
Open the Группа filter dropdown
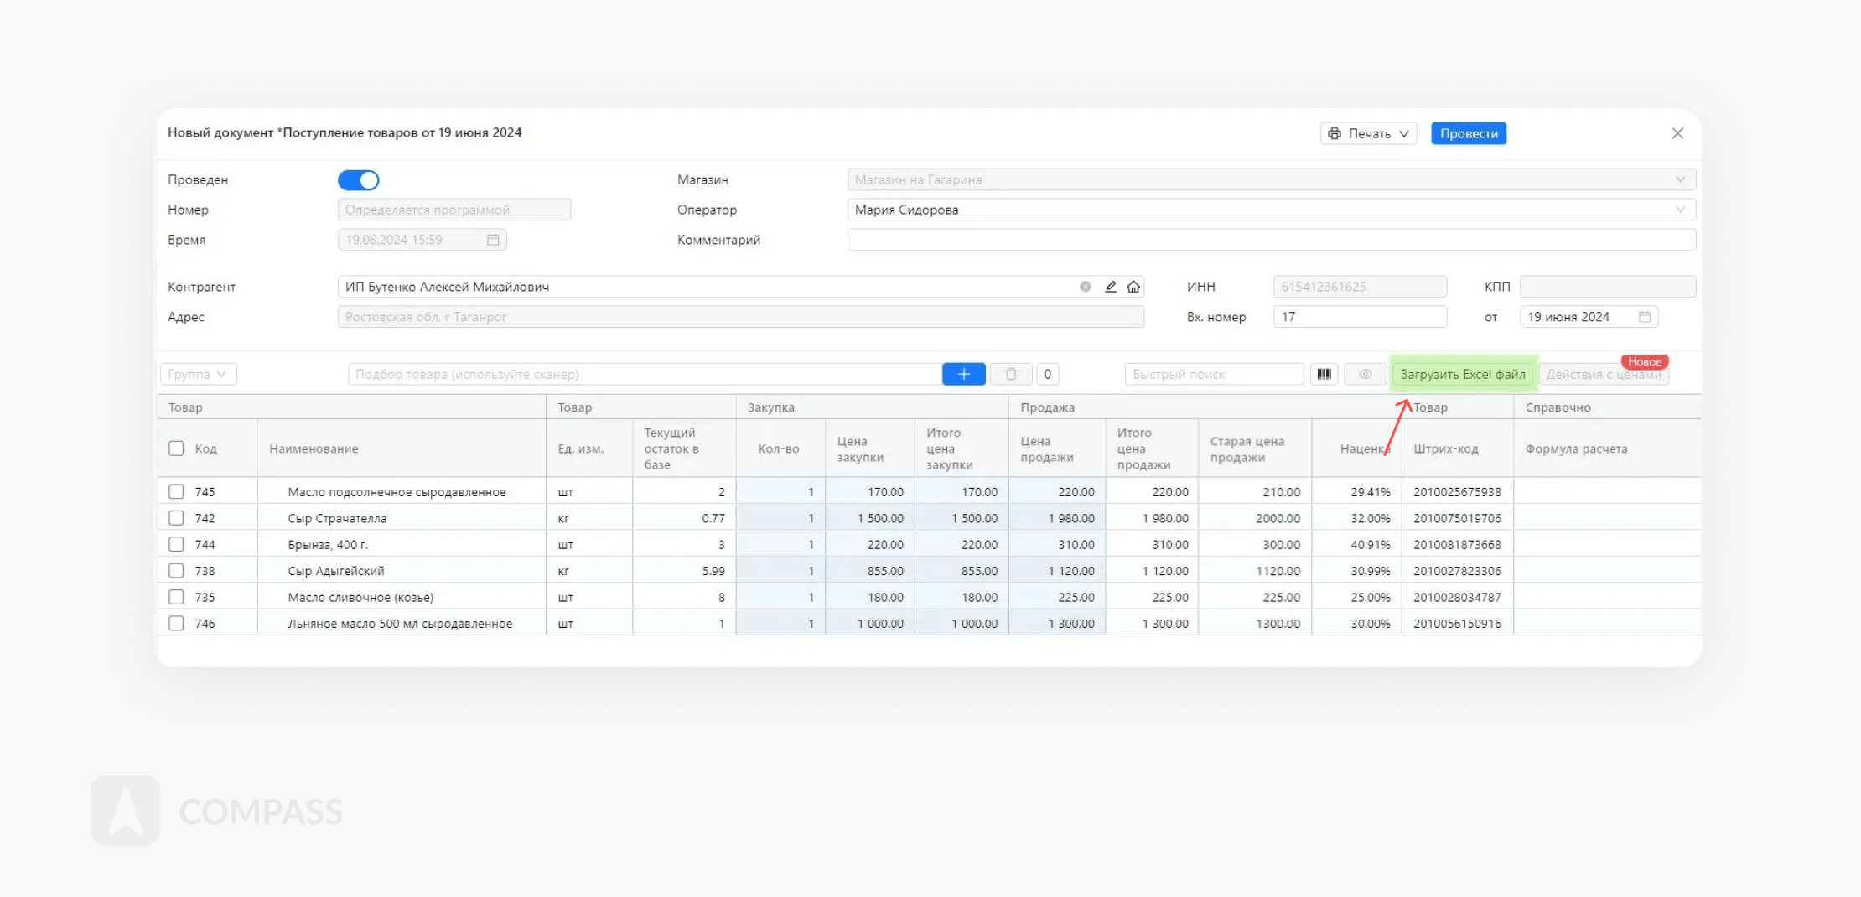coord(198,374)
